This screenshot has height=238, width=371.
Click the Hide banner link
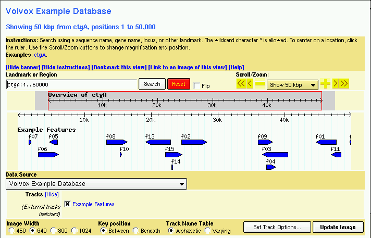click(22, 67)
